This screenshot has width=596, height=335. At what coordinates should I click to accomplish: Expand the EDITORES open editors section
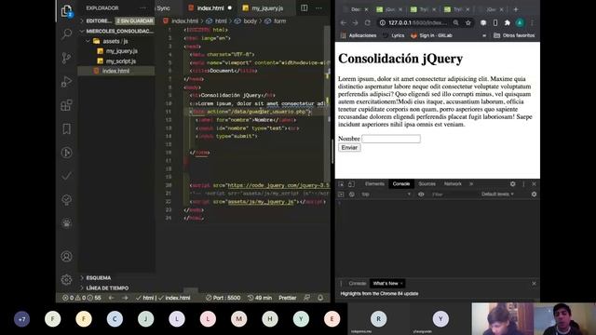point(99,20)
